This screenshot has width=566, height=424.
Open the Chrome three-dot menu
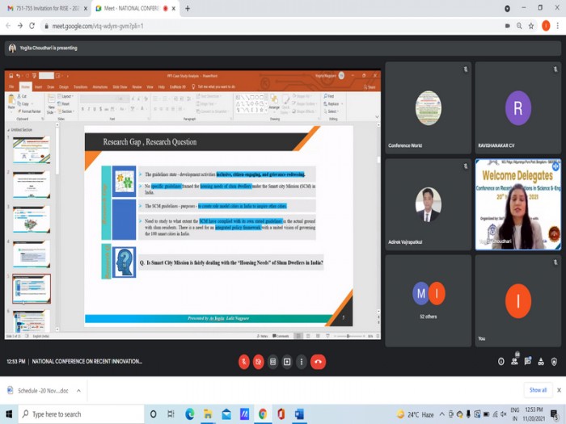[558, 26]
